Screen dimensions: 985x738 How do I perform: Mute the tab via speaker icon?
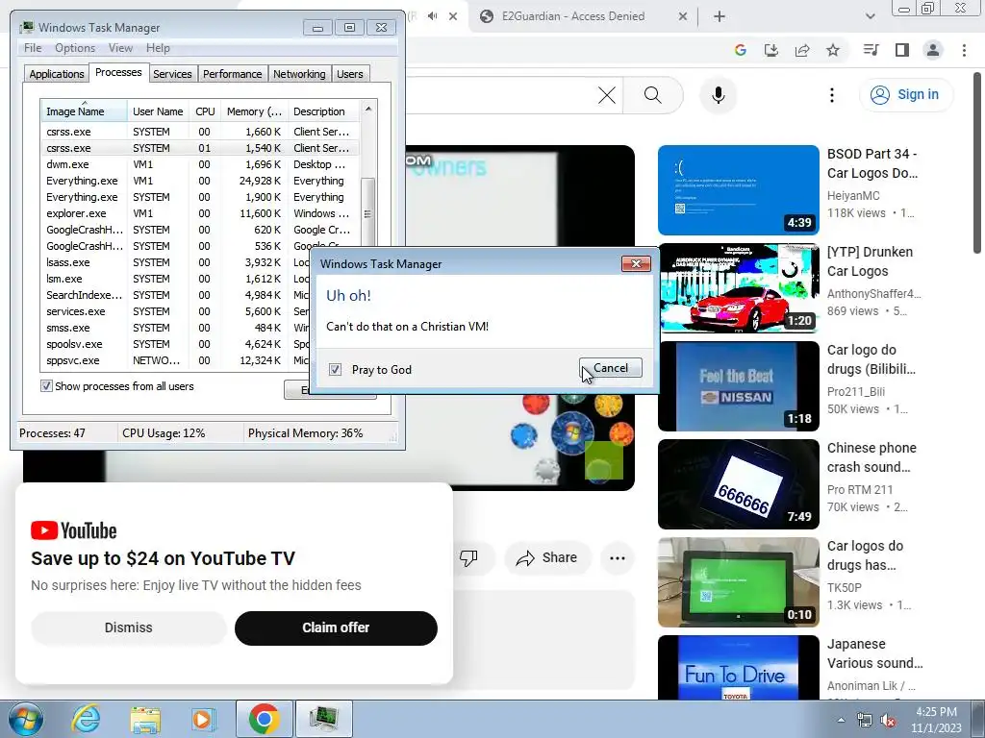(433, 16)
